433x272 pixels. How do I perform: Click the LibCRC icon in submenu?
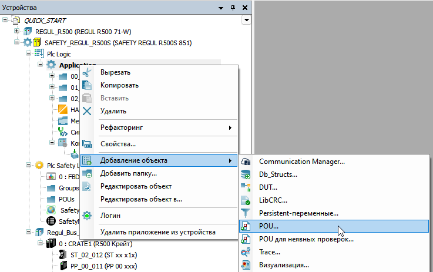tap(246, 200)
